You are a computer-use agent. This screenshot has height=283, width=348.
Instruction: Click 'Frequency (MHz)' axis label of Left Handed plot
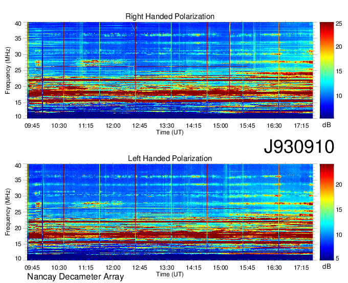point(8,212)
